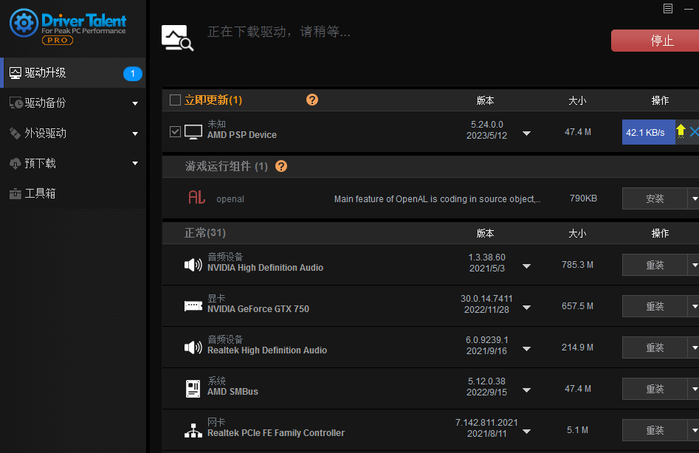Switch to the 预下载 section
The image size is (699, 453).
(x=73, y=164)
